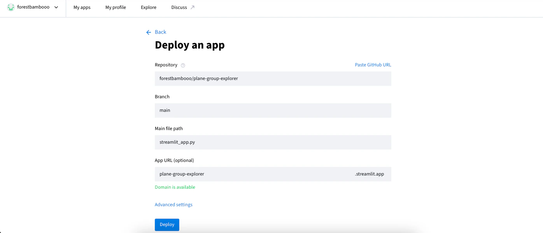Viewport: 543px width, 233px height.
Task: Open the Discuss external link
Action: coord(183,7)
